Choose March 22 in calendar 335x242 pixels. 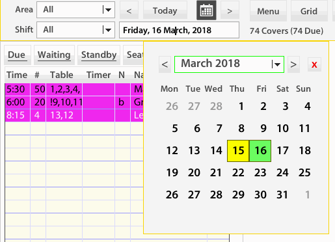[x=238, y=173]
